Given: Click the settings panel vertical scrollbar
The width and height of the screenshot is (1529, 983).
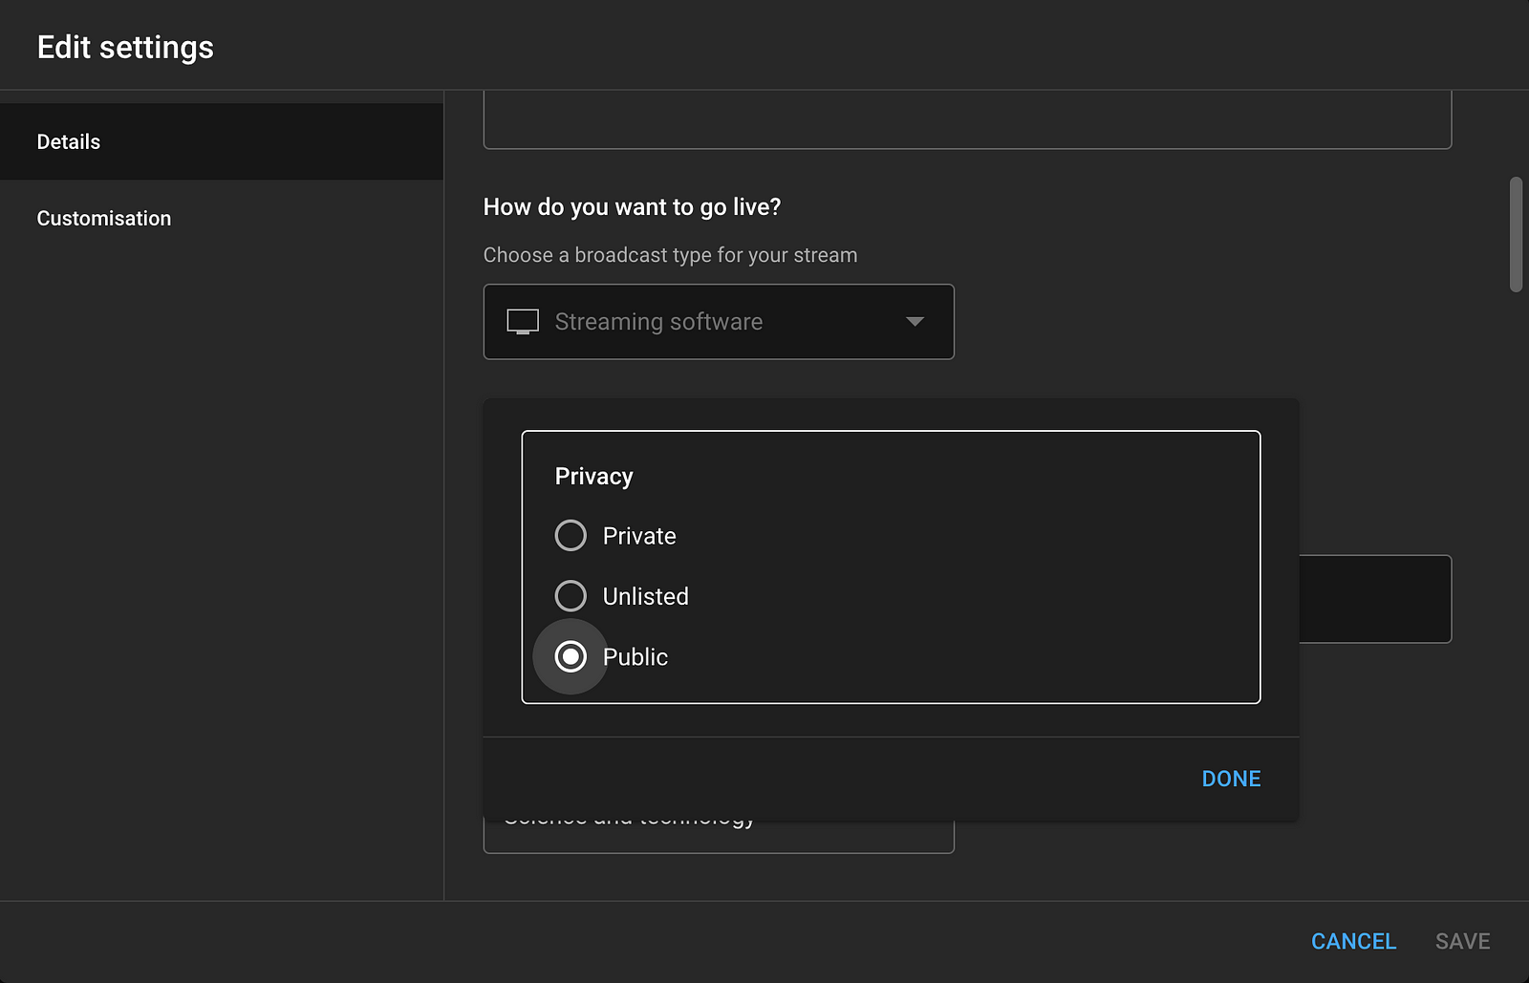Looking at the screenshot, I should [x=1516, y=234].
